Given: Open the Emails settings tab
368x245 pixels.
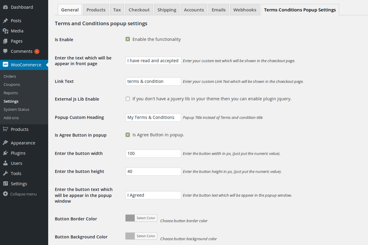Looking at the screenshot, I should 218,10.
